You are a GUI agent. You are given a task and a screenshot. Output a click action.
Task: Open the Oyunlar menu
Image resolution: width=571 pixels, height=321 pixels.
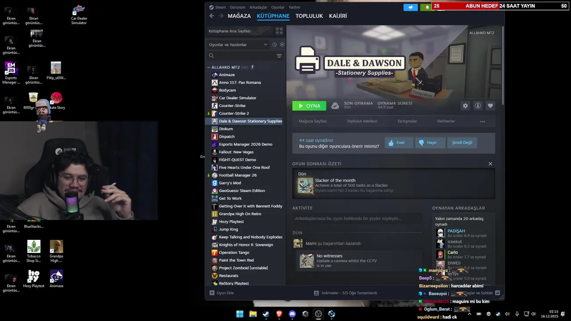(x=278, y=7)
